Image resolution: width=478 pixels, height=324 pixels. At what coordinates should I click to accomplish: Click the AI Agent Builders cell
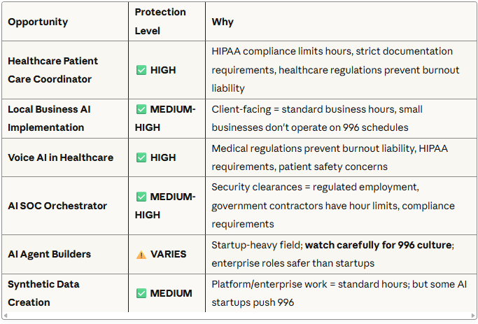pyautogui.click(x=49, y=254)
